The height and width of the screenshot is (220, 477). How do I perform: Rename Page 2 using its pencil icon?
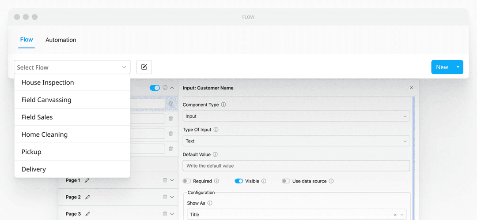click(x=87, y=197)
